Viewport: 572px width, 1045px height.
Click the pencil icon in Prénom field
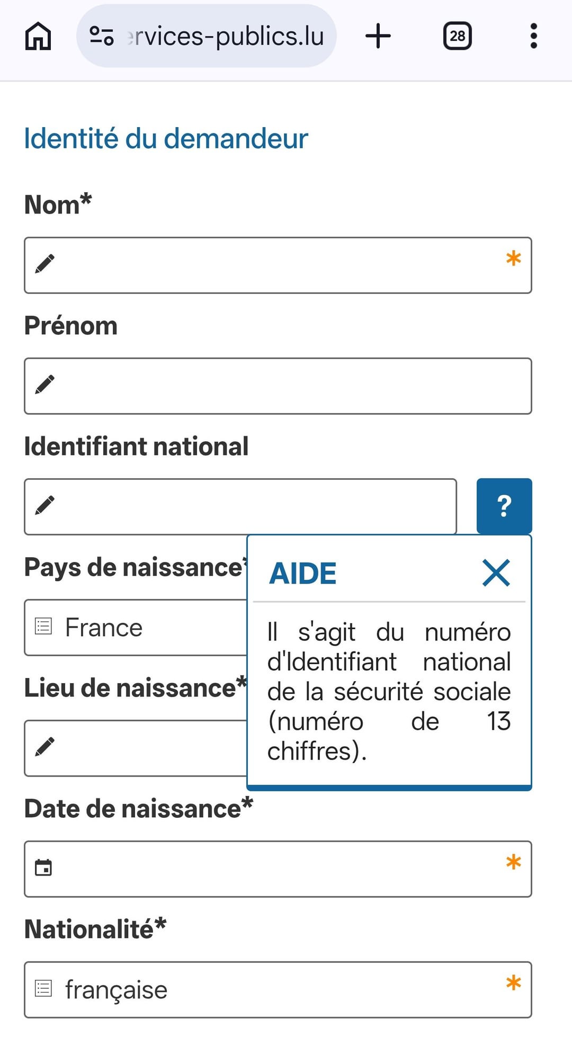(x=45, y=385)
